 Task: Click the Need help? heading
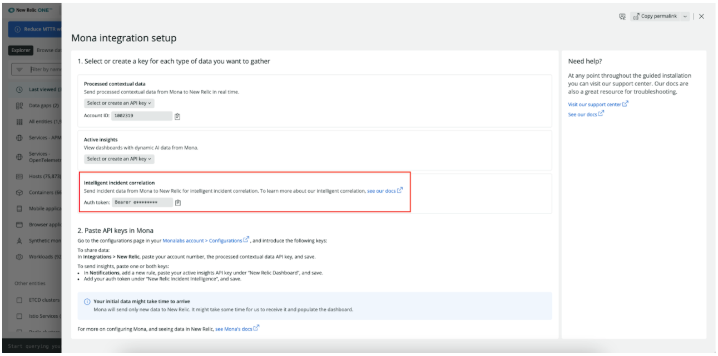(585, 61)
